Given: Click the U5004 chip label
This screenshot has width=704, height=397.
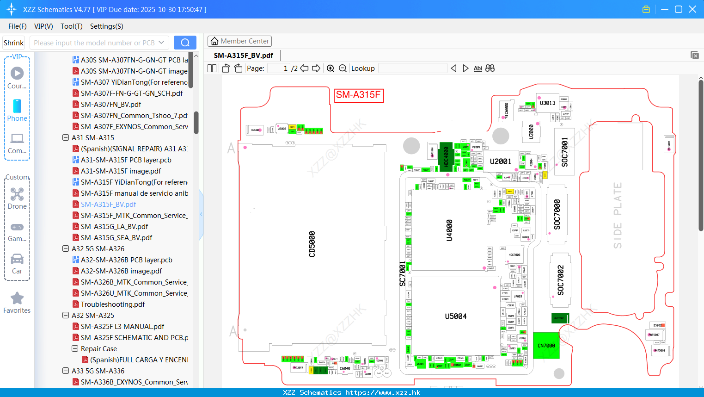Looking at the screenshot, I should (456, 316).
